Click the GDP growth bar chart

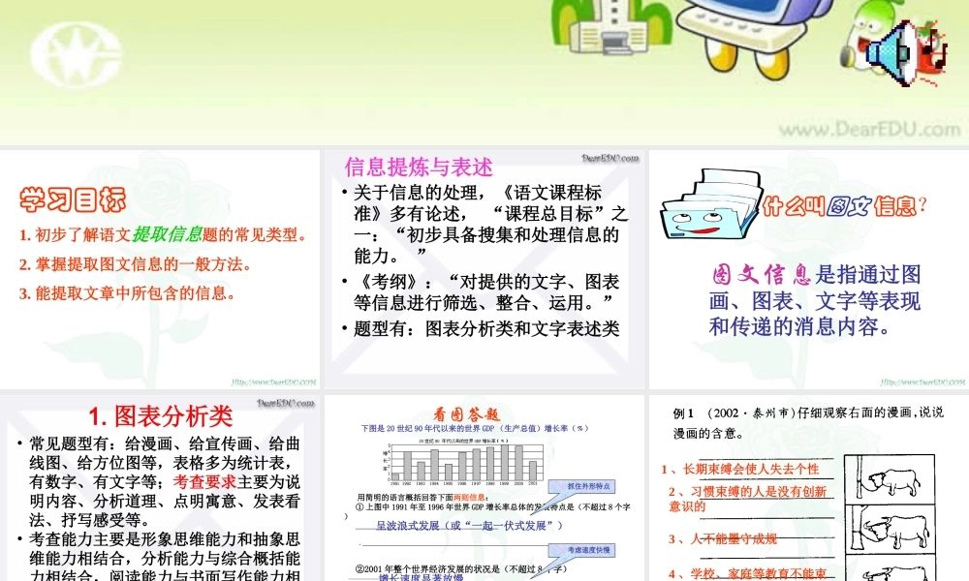(x=463, y=463)
